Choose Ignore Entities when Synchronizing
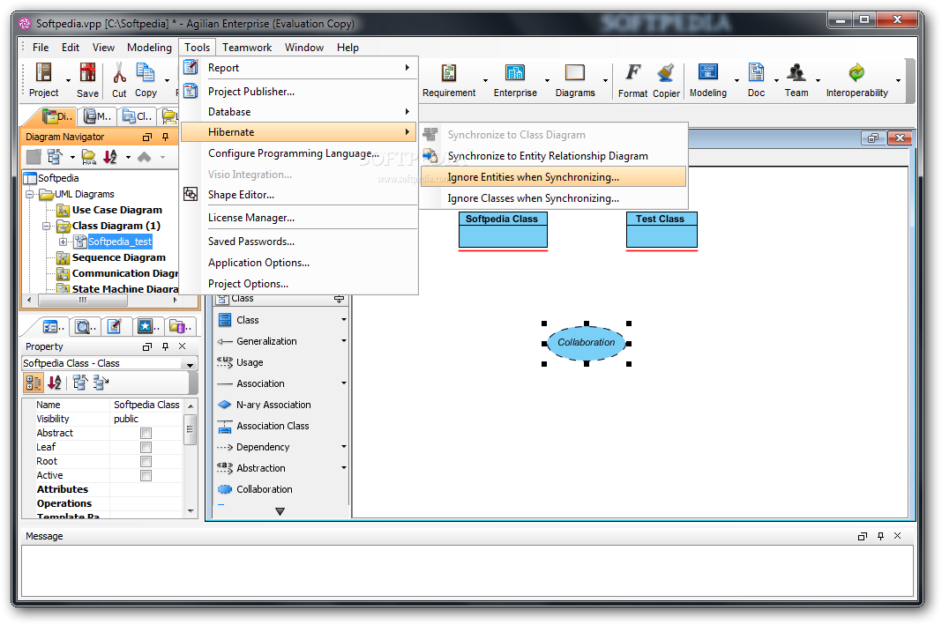942x625 pixels. point(553,177)
